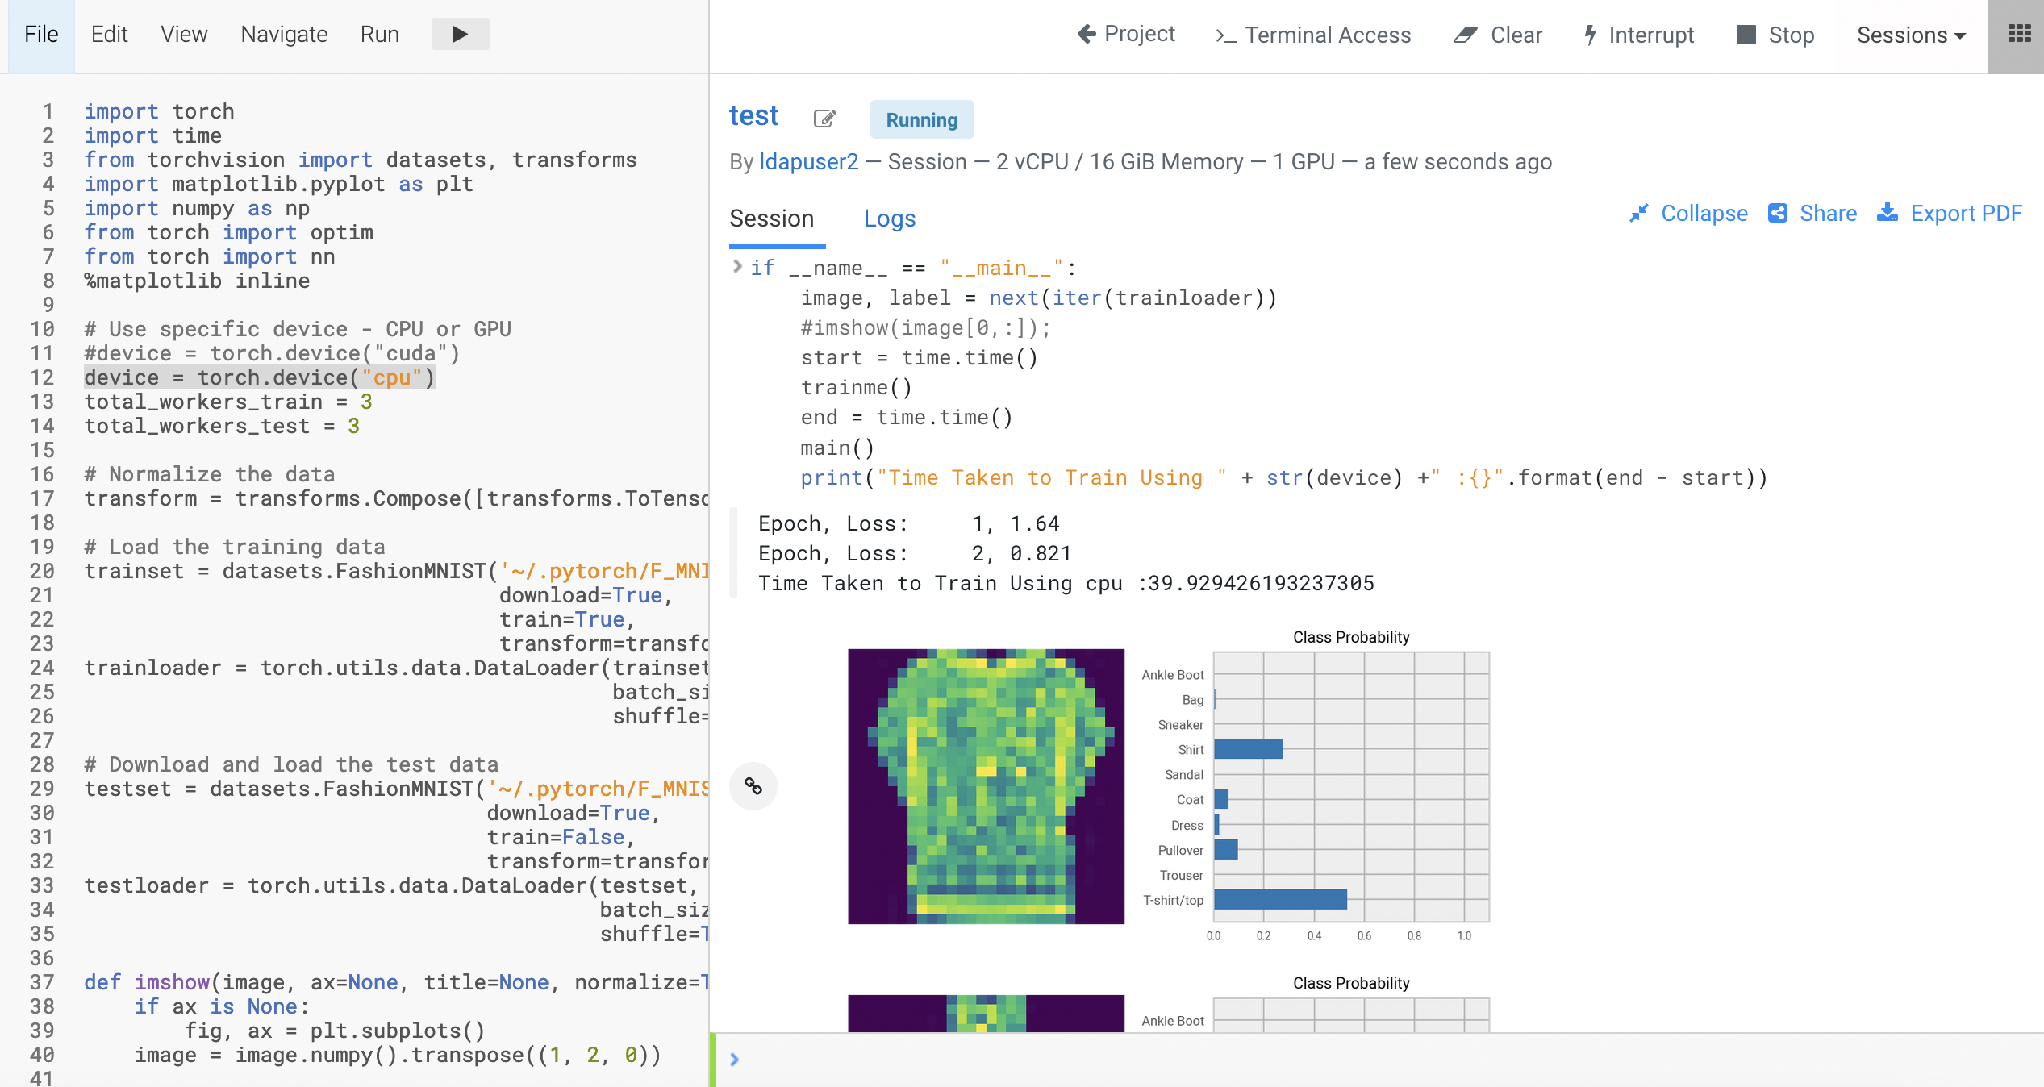Image resolution: width=2044 pixels, height=1087 pixels.
Task: Clear the session output
Action: 1497,35
